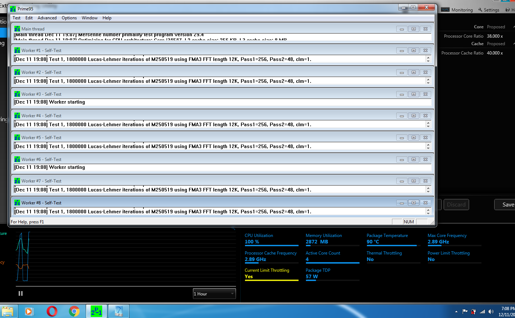
Task: Click the Prime95 icon in the title bar
Action: (13, 9)
